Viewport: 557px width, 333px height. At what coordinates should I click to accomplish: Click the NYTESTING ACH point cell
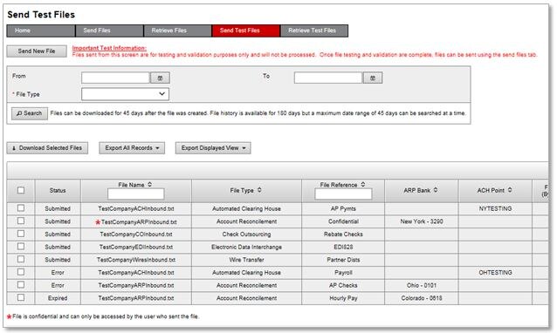(495, 209)
